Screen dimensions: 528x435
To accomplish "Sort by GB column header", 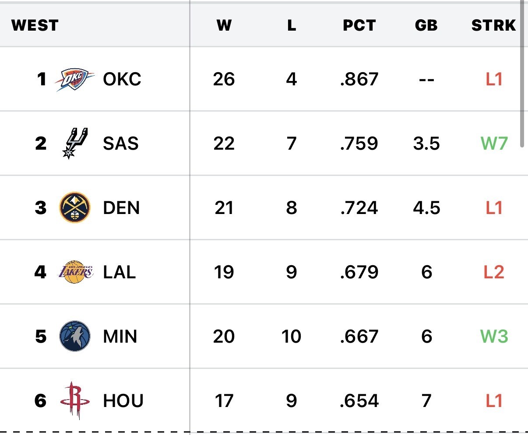I will [x=426, y=25].
